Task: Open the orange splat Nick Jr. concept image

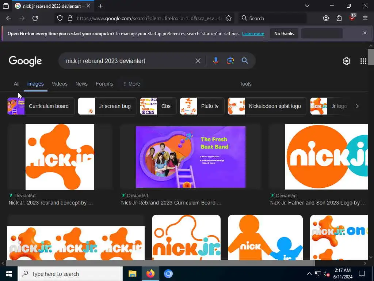Action: (60, 157)
